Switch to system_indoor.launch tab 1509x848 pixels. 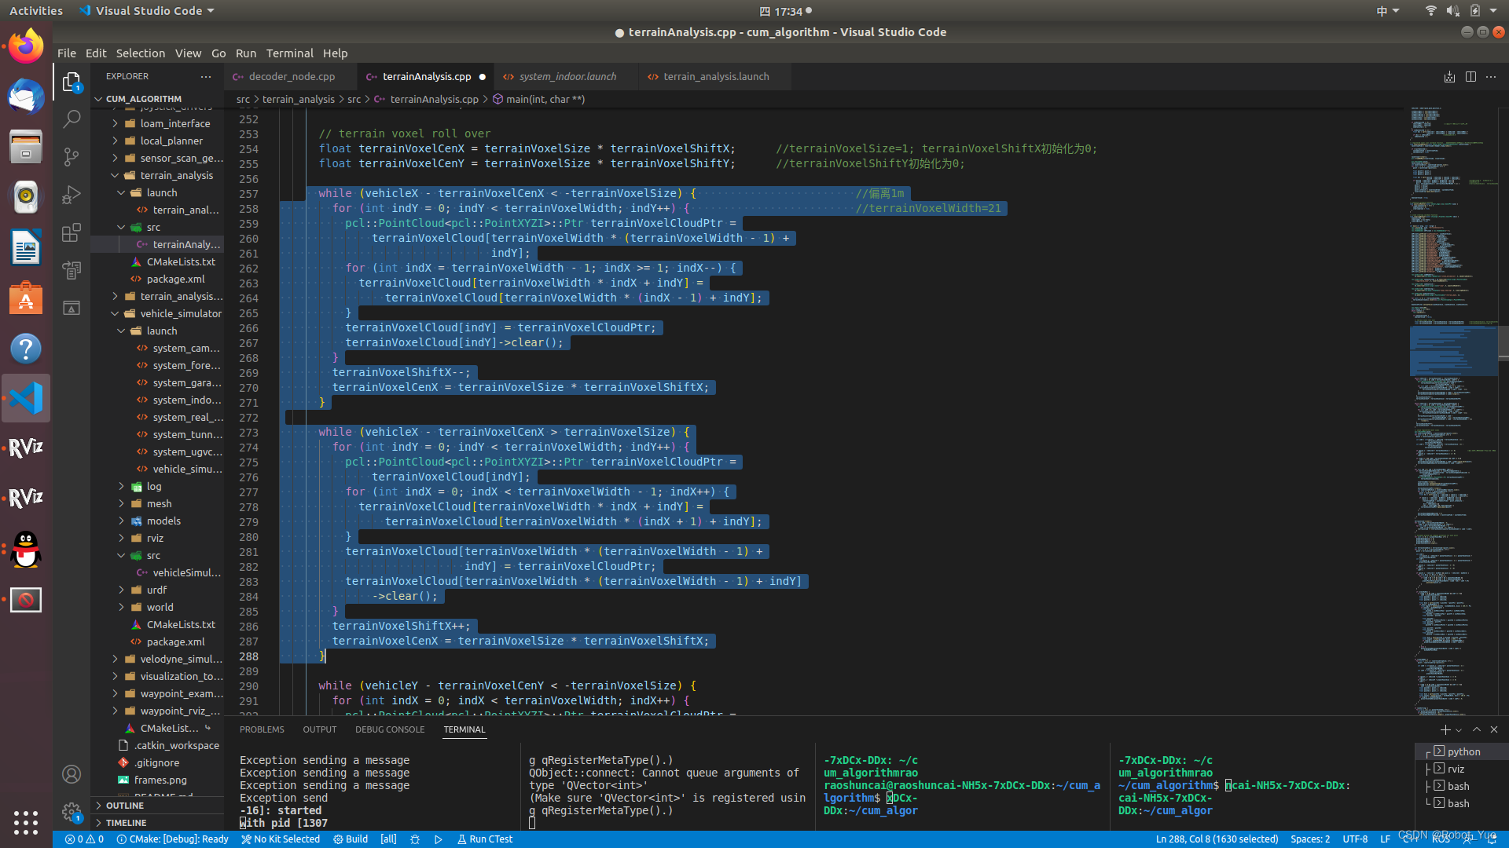[567, 76]
